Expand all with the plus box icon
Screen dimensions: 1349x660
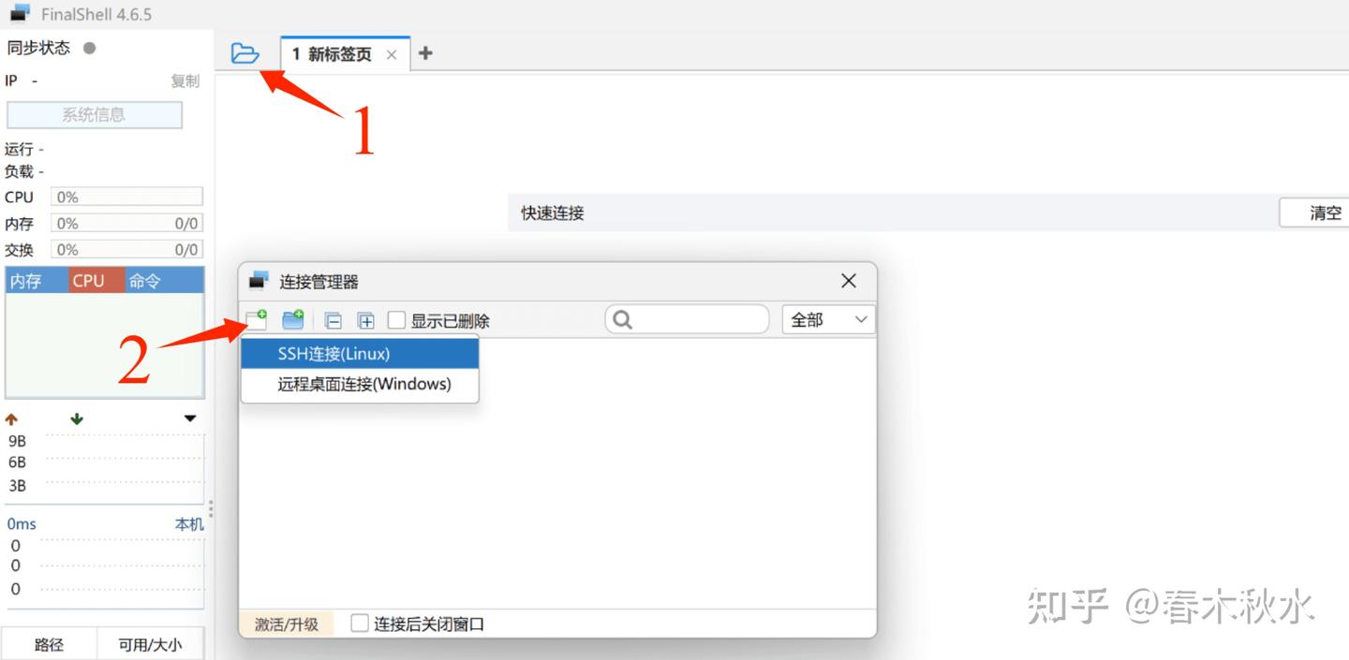(x=366, y=320)
